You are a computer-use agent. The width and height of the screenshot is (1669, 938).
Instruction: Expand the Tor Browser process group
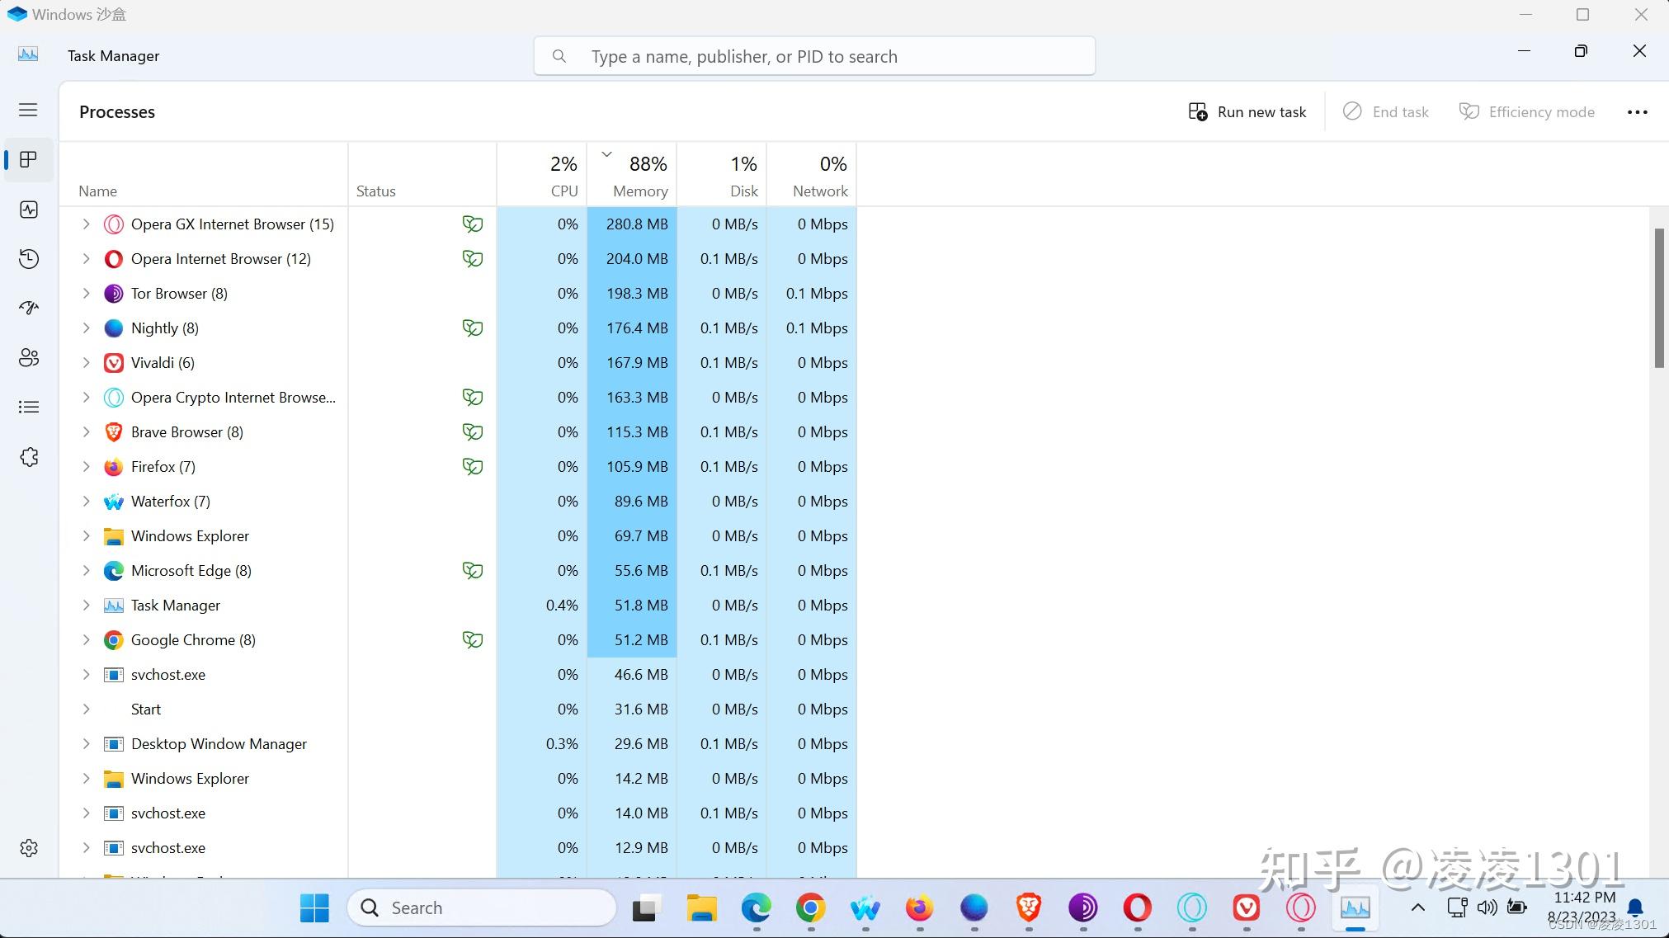tap(86, 293)
